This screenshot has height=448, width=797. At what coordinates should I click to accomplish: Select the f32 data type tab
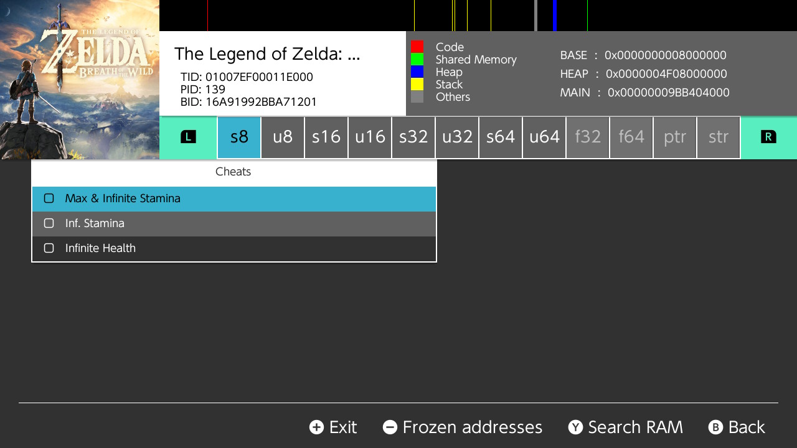[x=588, y=138]
